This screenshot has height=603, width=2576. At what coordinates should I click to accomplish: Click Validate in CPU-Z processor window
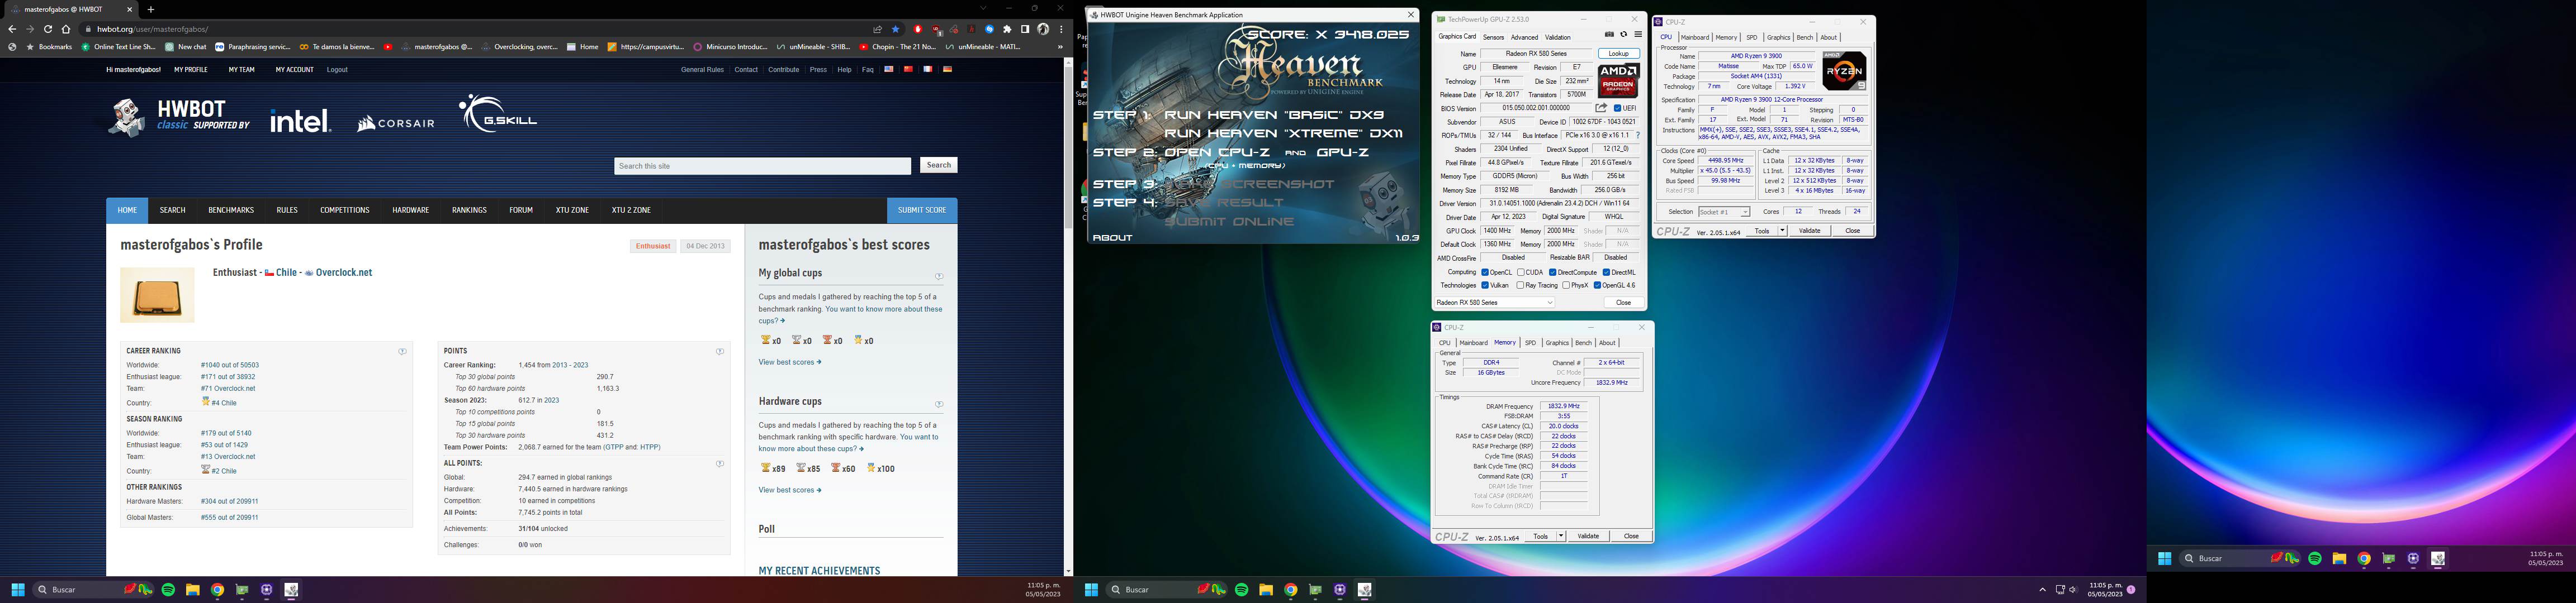point(1810,231)
